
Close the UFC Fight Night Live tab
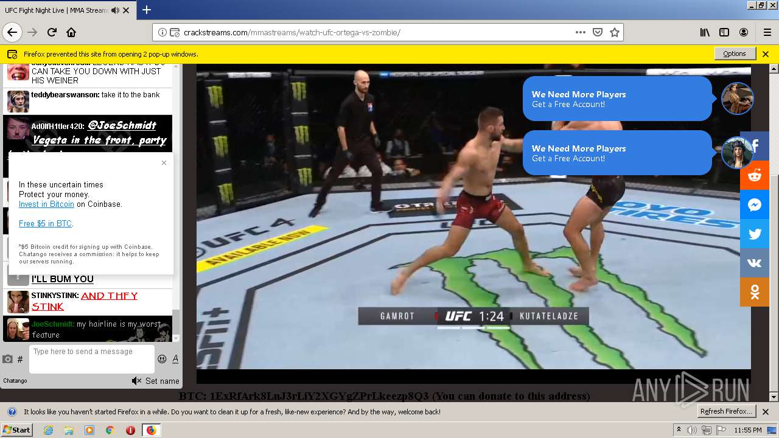pos(126,10)
